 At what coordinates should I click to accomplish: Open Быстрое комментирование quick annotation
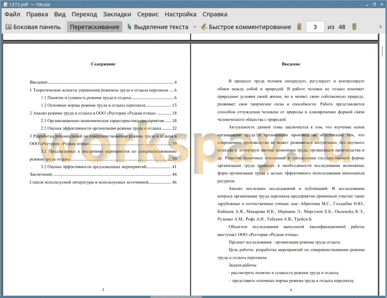point(246,27)
